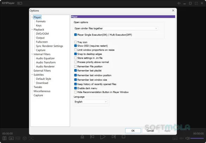Select Output under Playback
The image size is (206, 143).
pos(40,38)
